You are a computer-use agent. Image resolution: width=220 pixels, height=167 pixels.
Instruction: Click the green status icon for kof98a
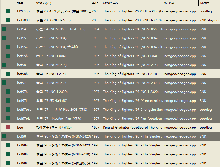[x=8, y=145]
